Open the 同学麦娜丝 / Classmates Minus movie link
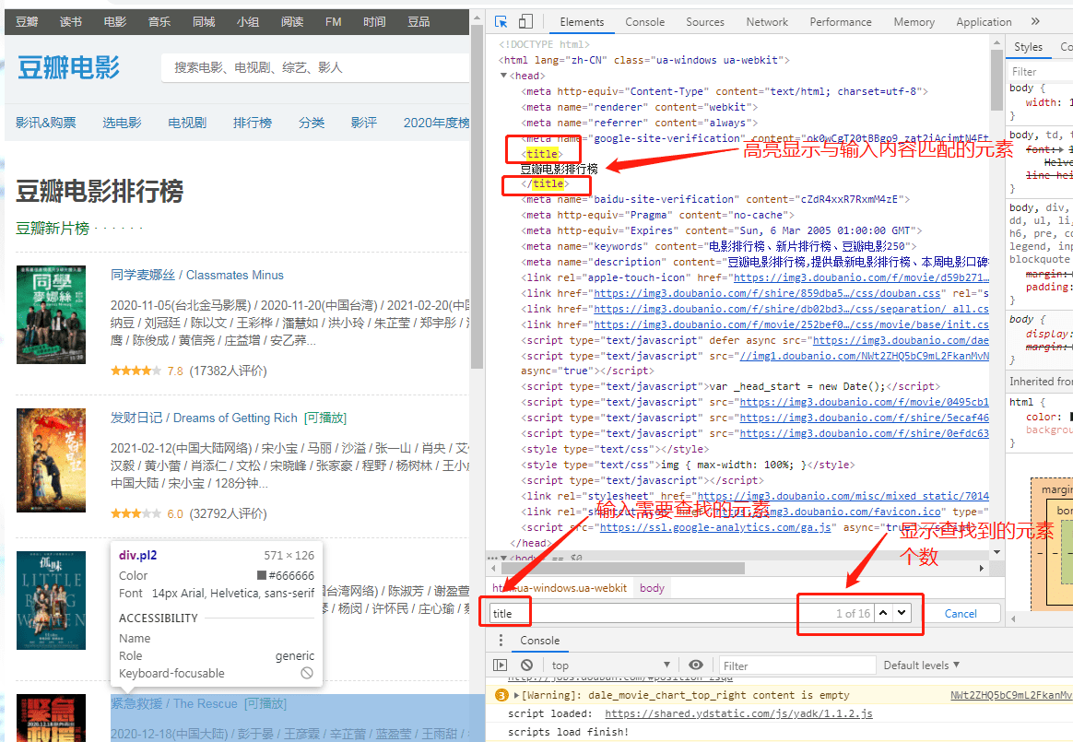1073x742 pixels. pos(197,275)
